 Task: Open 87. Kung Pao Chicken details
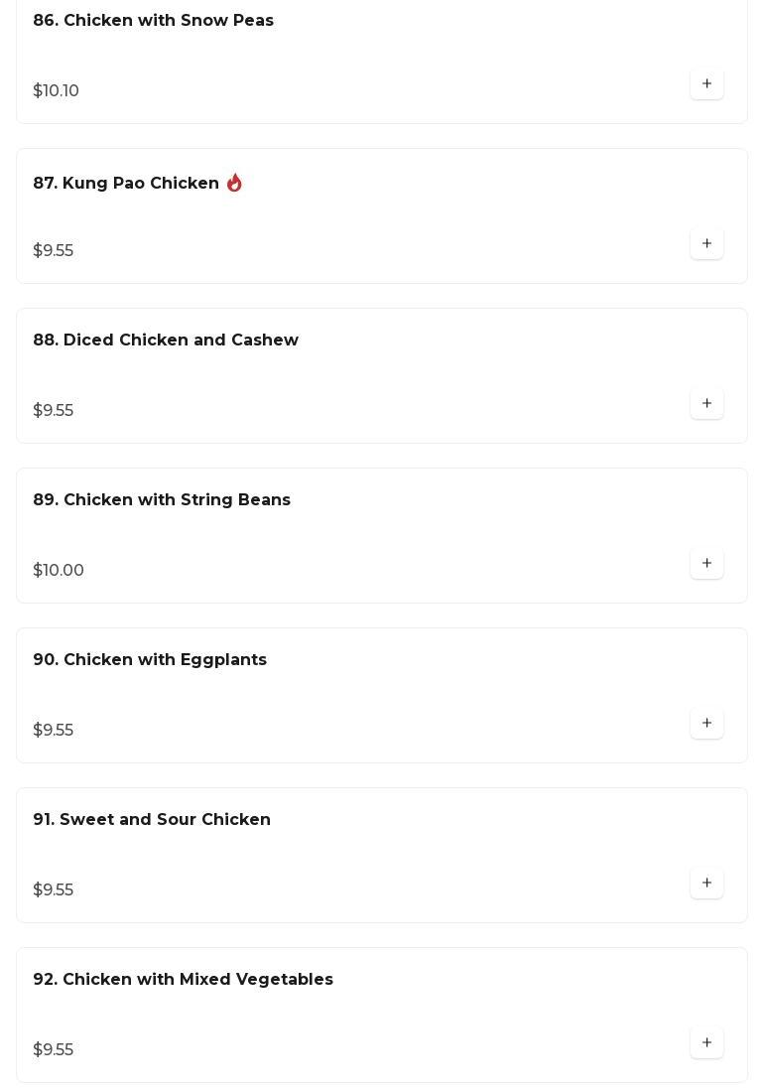point(126,184)
